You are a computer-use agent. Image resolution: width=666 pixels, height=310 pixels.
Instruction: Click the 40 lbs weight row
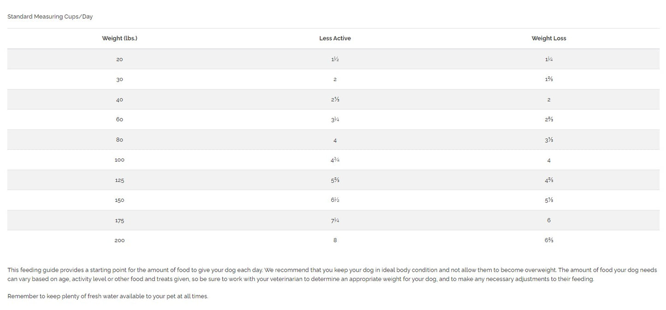coord(333,99)
